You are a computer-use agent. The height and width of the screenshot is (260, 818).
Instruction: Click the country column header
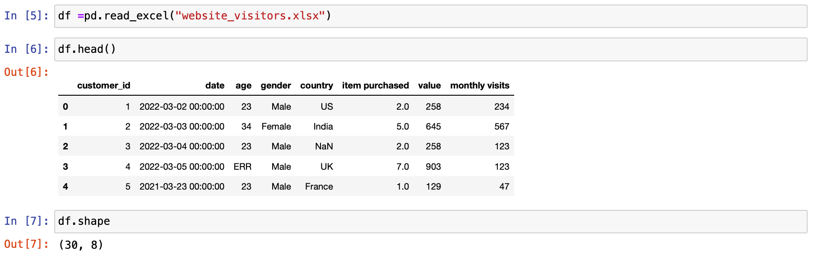pyautogui.click(x=316, y=85)
